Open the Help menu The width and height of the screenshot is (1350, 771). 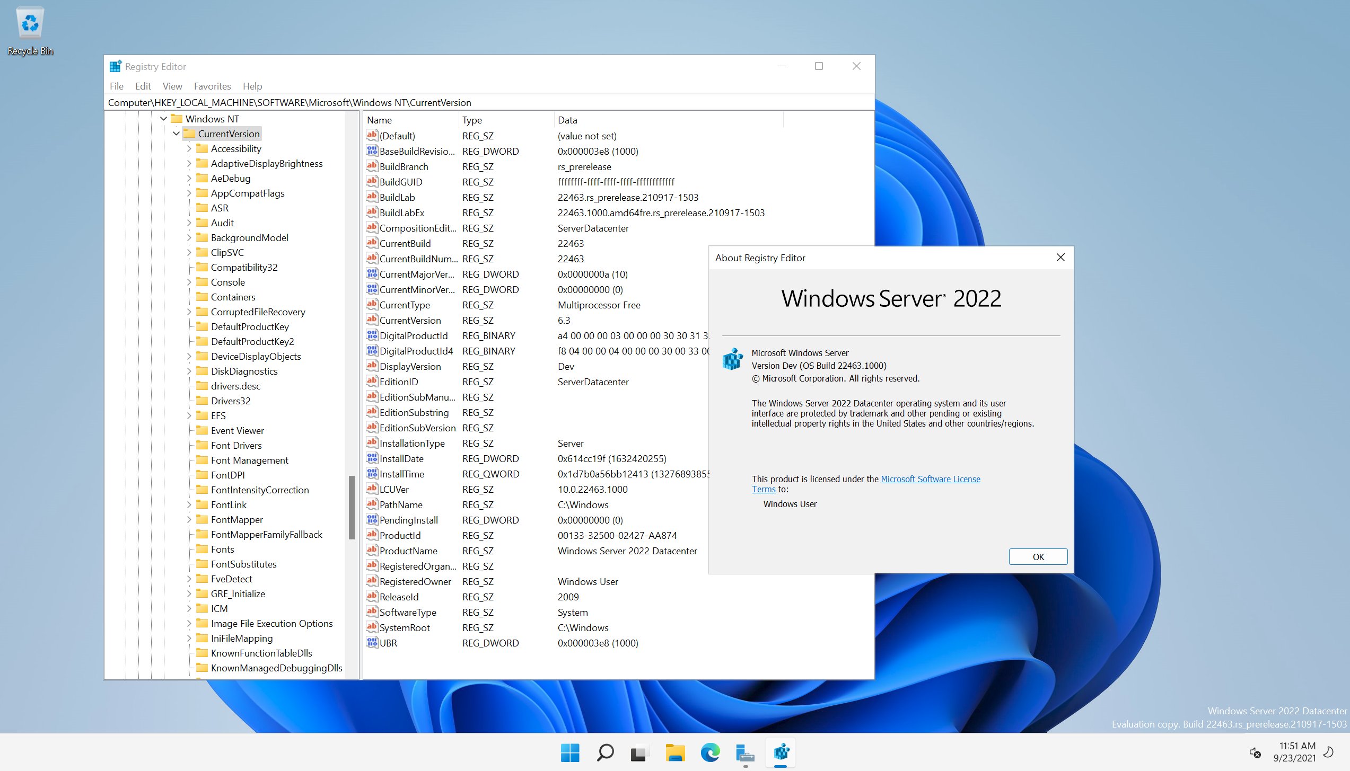pos(252,86)
